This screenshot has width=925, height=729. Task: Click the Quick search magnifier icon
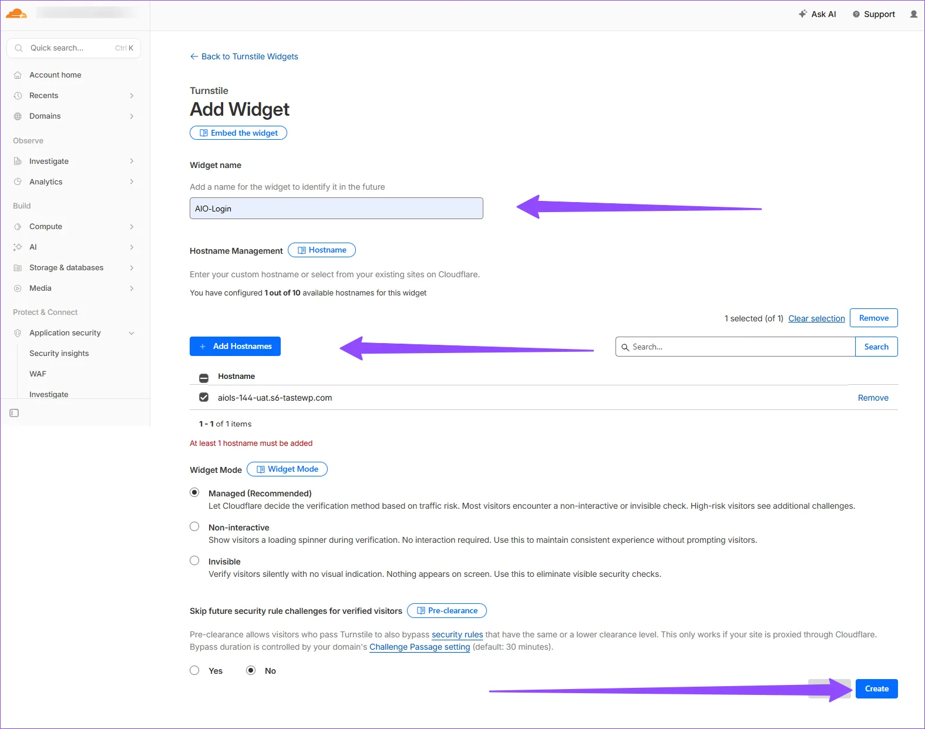[x=19, y=48]
